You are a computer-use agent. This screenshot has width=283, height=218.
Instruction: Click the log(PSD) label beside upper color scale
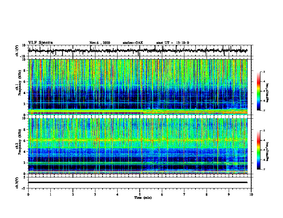pos(268,93)
